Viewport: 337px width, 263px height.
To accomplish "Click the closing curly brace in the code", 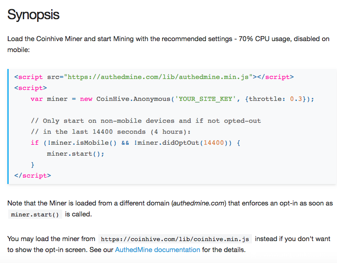I will coord(32,165).
